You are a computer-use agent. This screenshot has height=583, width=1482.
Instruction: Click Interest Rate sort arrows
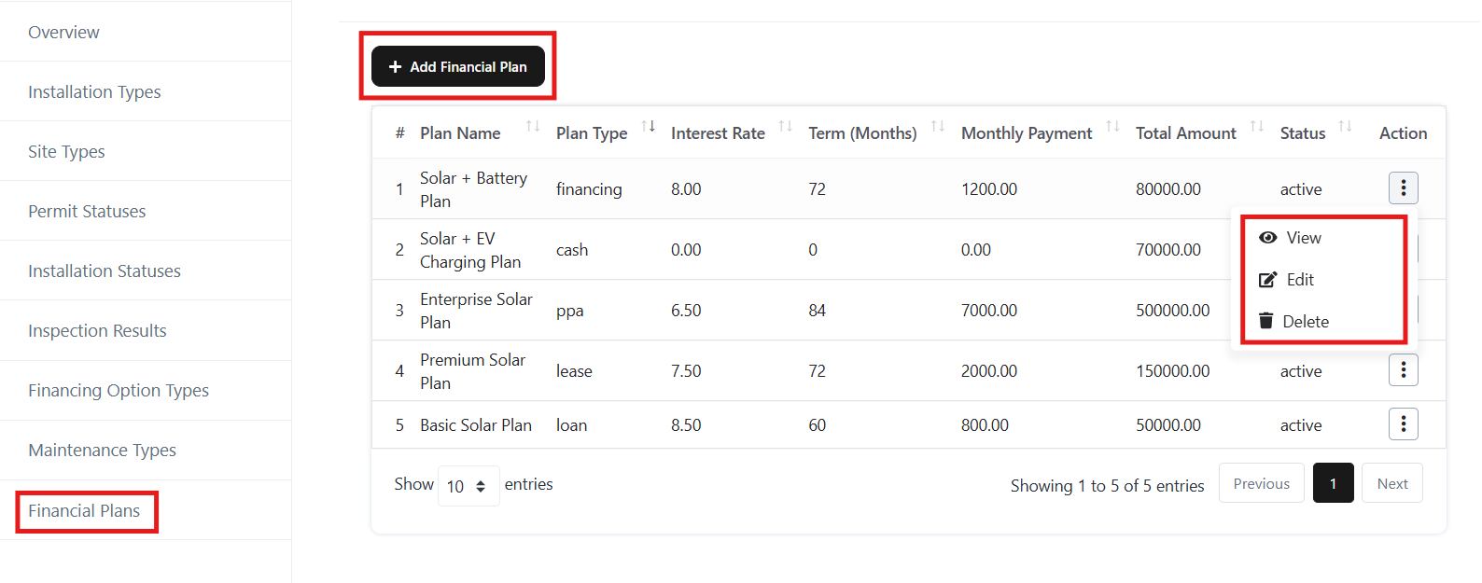pos(785,127)
